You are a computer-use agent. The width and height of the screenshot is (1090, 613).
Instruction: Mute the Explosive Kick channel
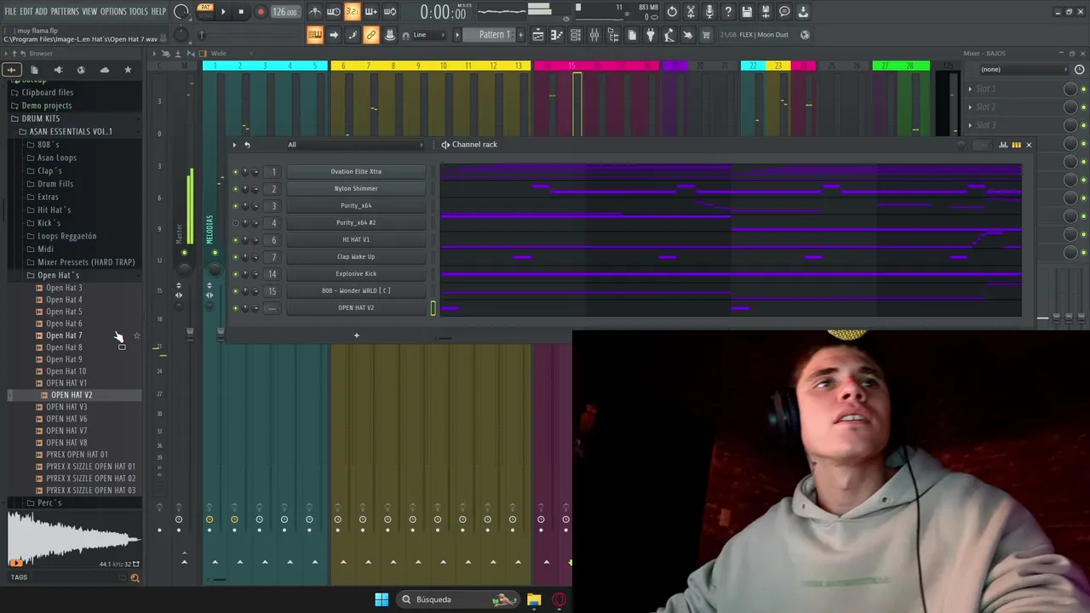click(x=236, y=274)
